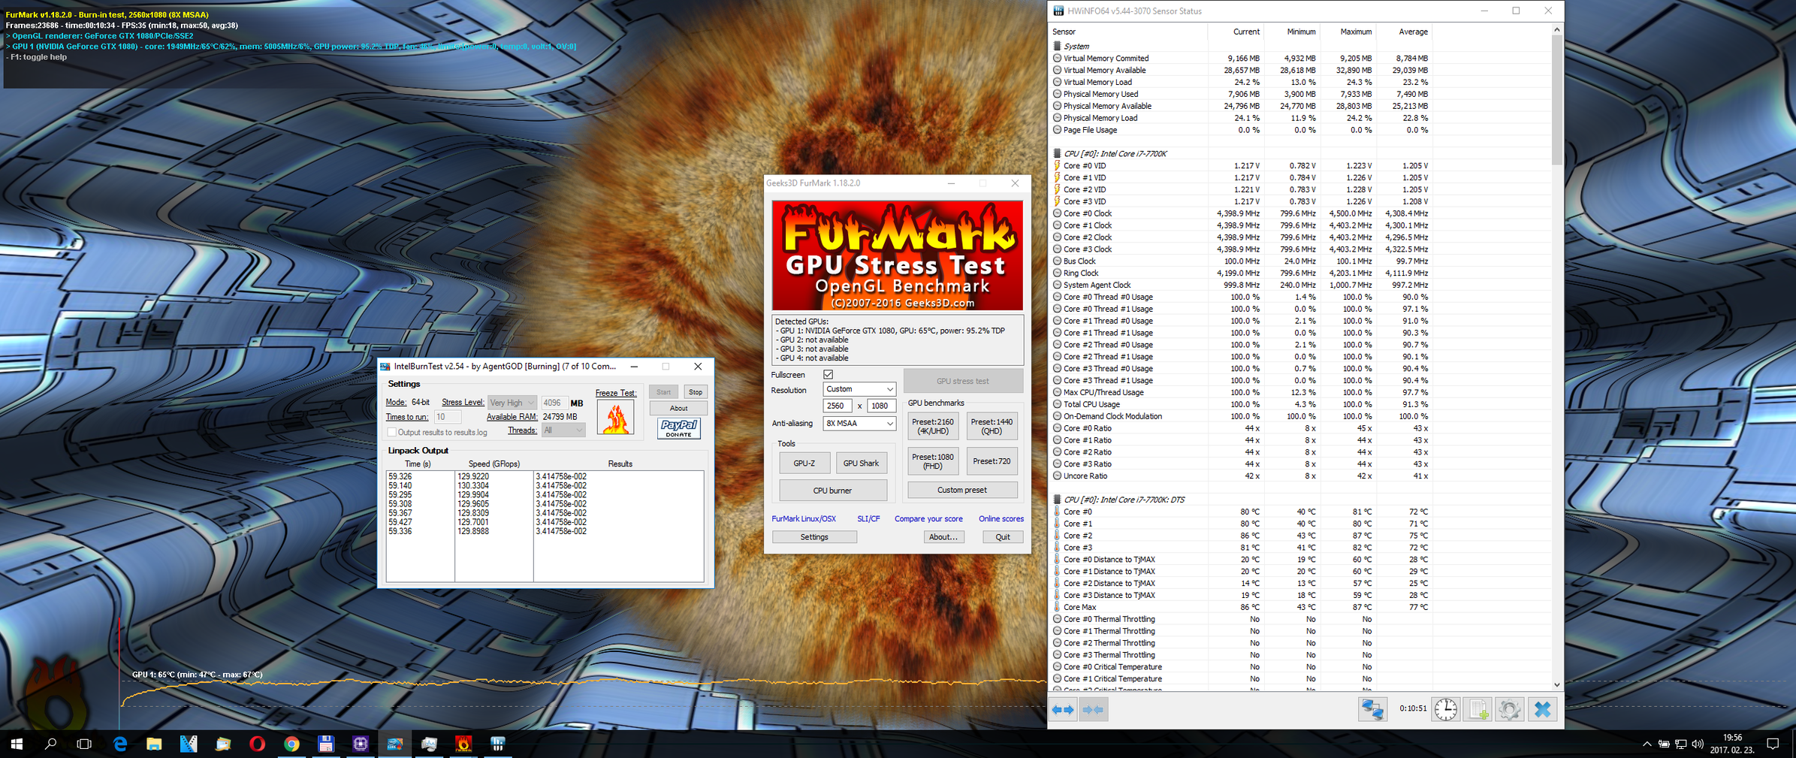Start HWiNFO logging to file icon
This screenshot has width=1796, height=758.
pos(1478,709)
